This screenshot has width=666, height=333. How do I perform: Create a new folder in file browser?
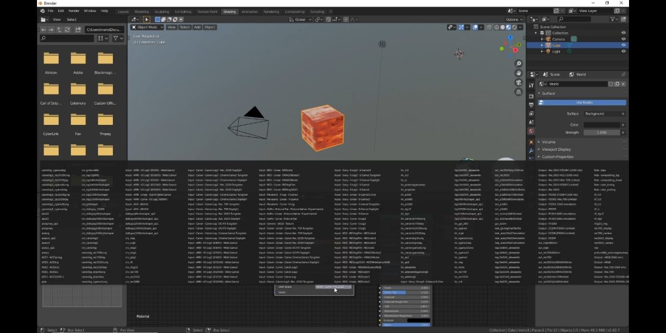pos(78,30)
